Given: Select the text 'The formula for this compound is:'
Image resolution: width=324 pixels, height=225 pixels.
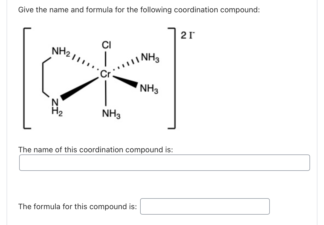Looking at the screenshot, I should (77, 207).
